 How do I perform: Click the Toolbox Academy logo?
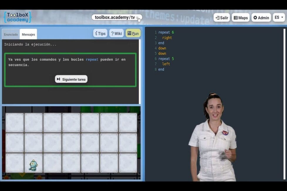(17, 17)
